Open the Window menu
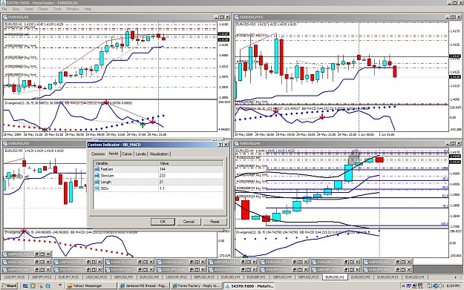This screenshot has width=464, height=290. 73,9
